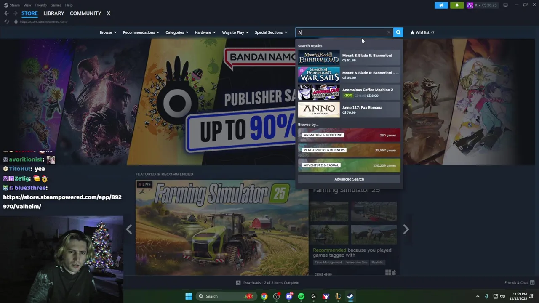Click the Immersive Sim tag
The width and height of the screenshot is (539, 303).
pyautogui.click(x=356, y=263)
